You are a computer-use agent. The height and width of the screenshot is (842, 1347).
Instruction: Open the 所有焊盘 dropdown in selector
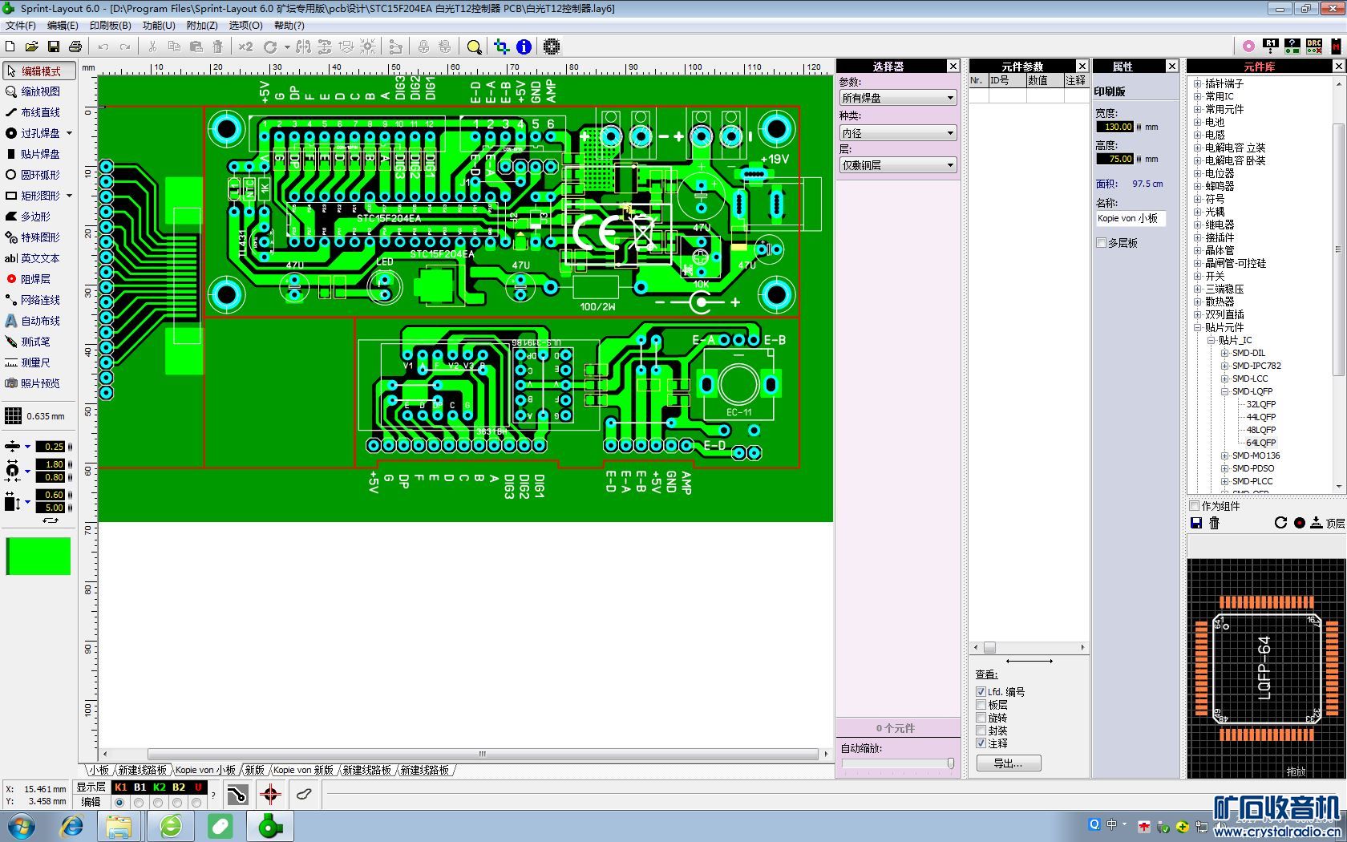[898, 98]
